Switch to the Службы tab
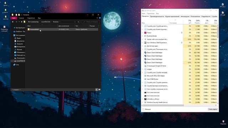This screenshot has width=228, height=128. 214,17
